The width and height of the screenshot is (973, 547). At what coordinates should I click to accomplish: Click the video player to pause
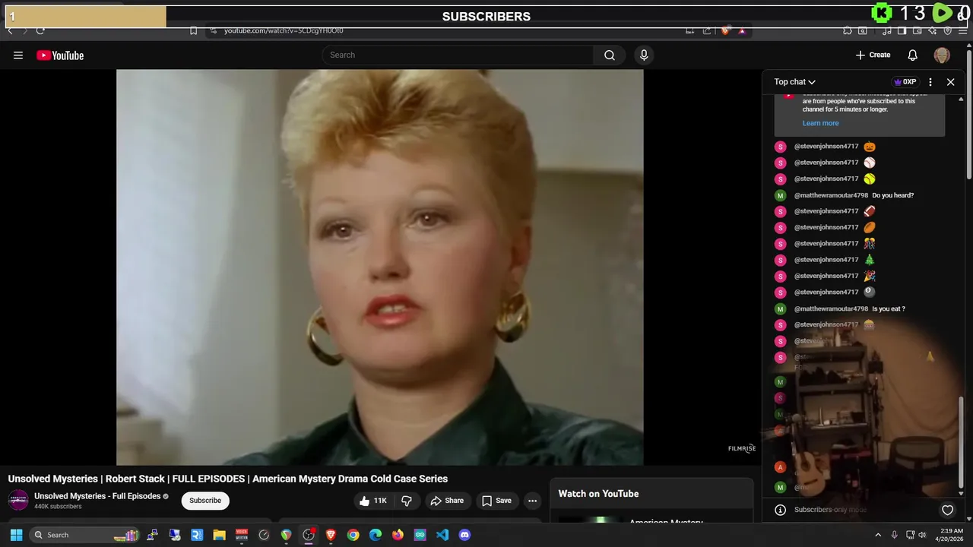379,267
